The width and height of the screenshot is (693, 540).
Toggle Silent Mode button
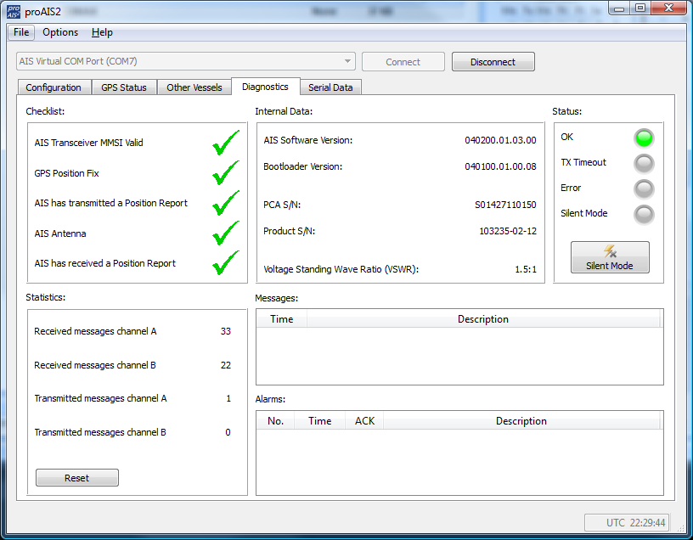coord(609,257)
